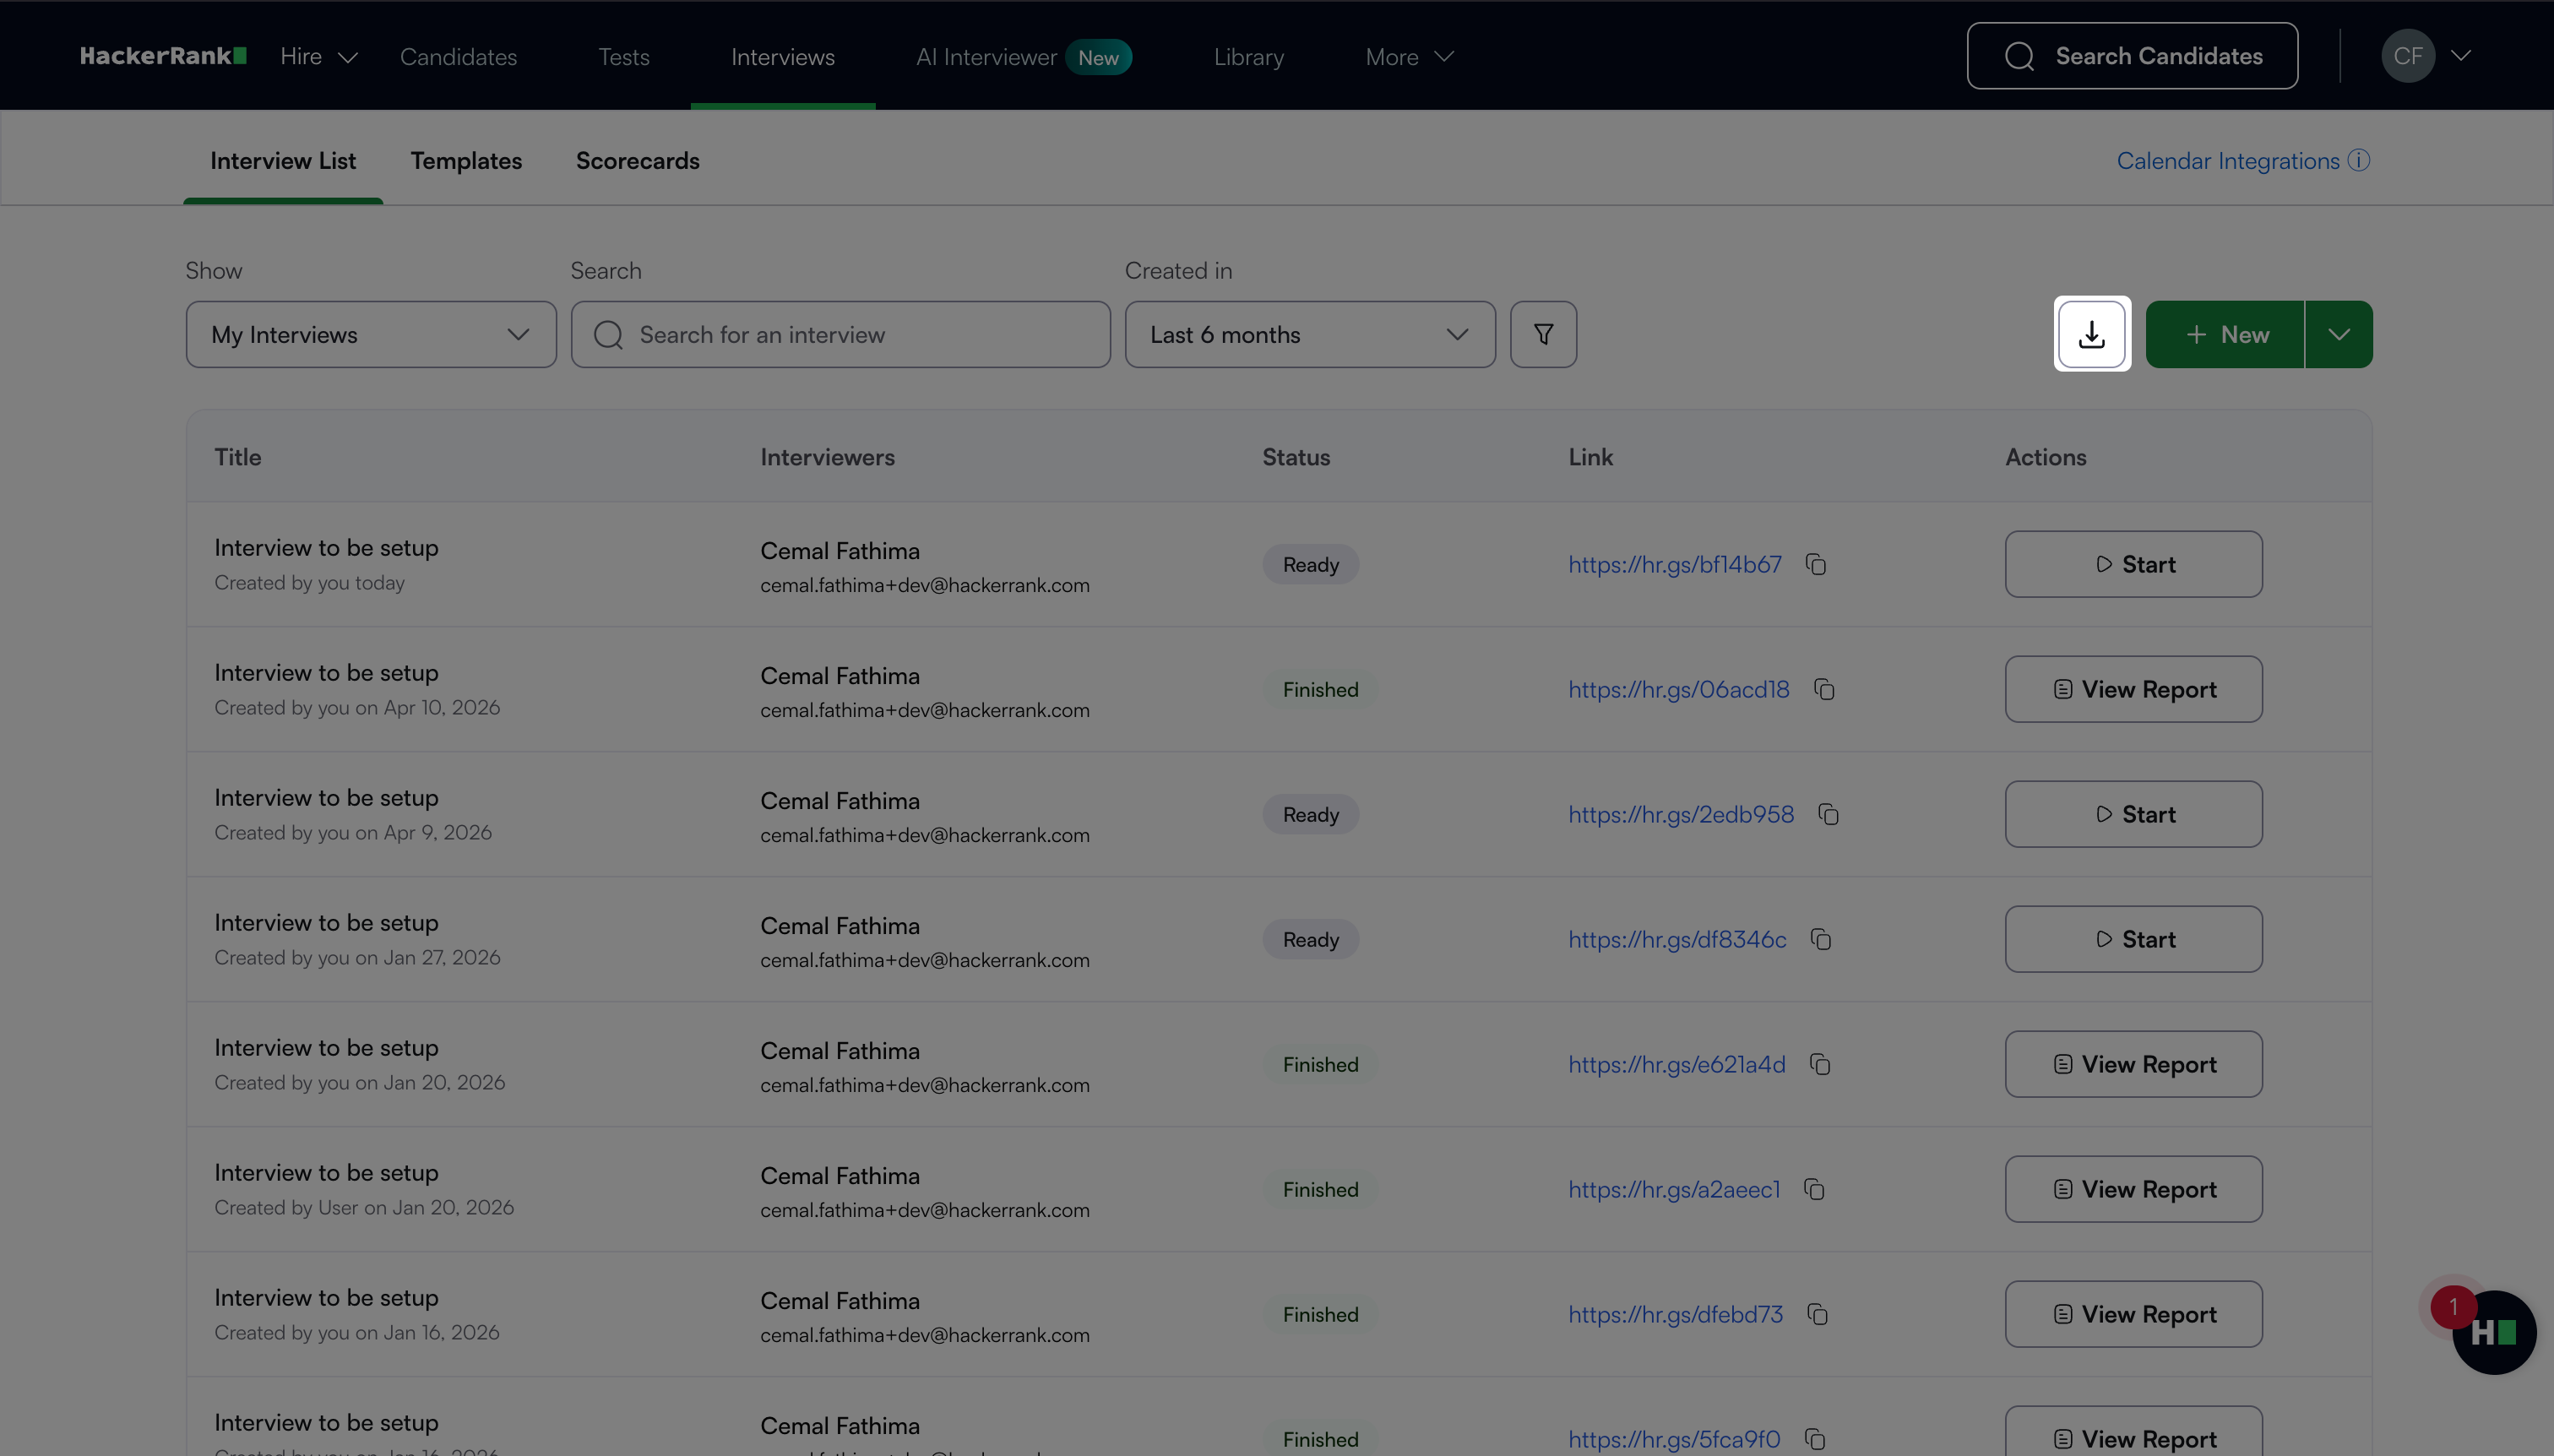Open the filter funnel icon

tap(1543, 334)
